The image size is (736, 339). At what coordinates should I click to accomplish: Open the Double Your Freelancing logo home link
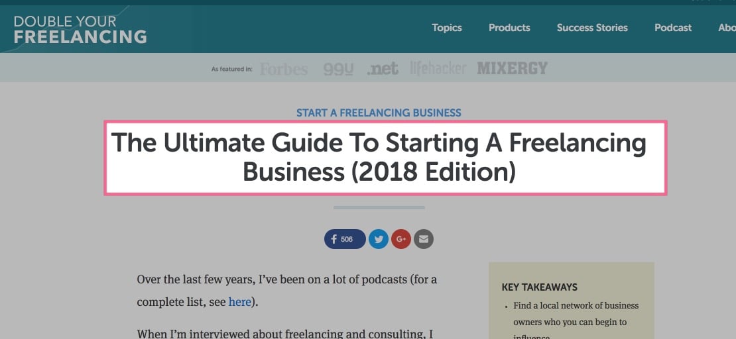point(80,30)
